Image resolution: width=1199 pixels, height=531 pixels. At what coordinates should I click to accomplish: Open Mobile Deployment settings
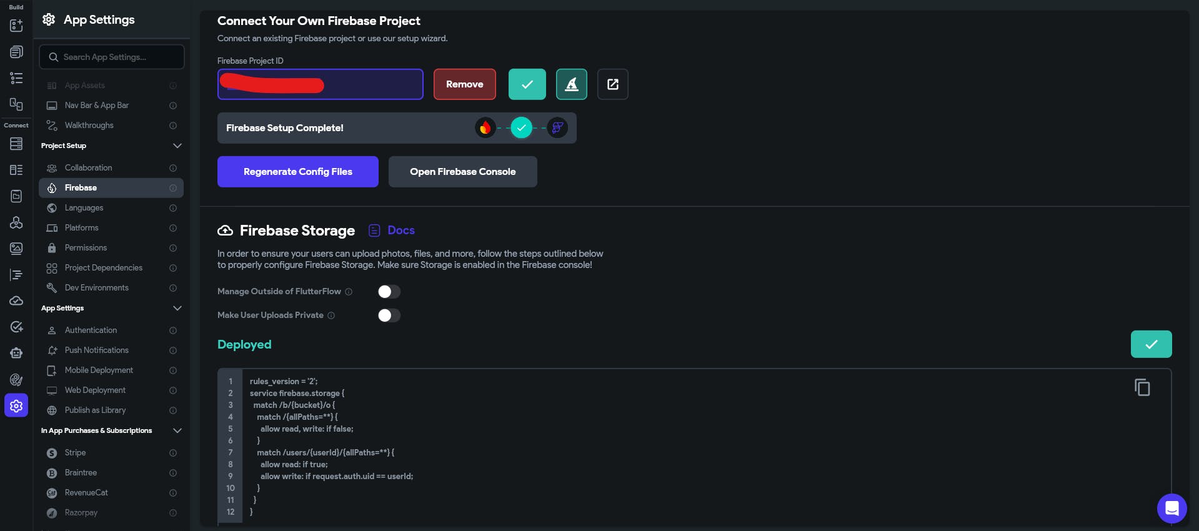[x=111, y=370]
